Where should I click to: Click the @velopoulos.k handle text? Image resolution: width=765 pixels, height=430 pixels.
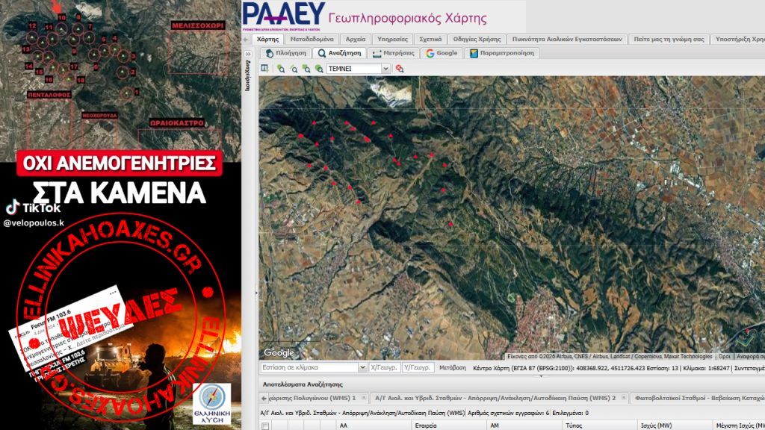coord(34,222)
